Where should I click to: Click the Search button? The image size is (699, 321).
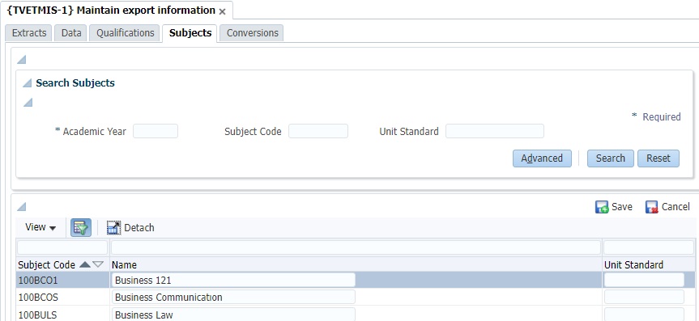click(x=610, y=158)
